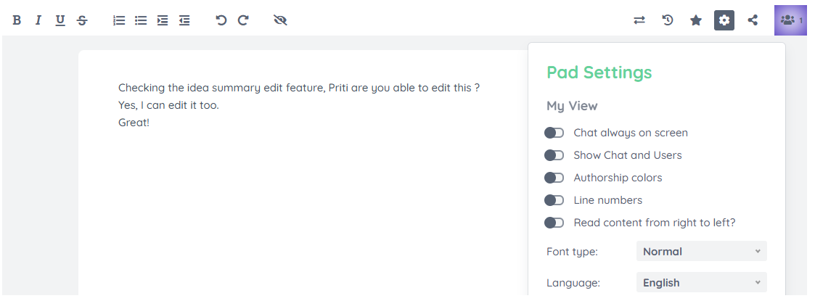Insert an unordered bullet list

pyautogui.click(x=141, y=20)
